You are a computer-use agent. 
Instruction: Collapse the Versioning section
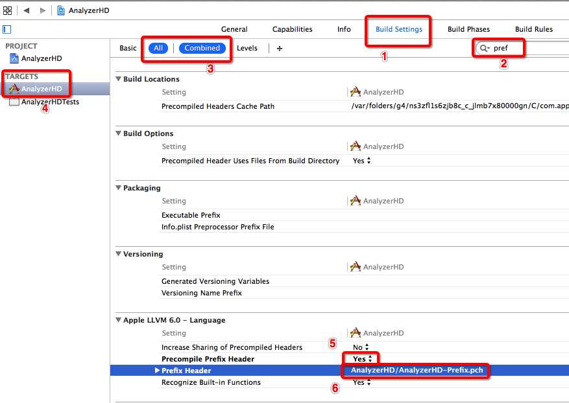click(118, 254)
